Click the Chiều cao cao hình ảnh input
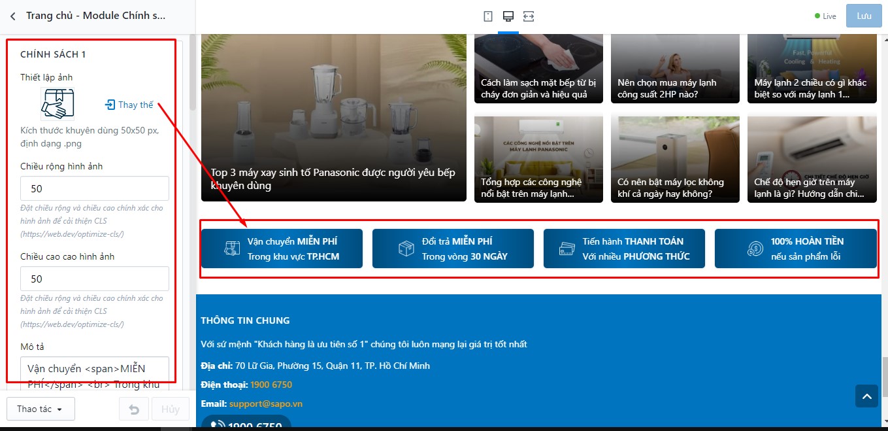Screen dimensions: 888x431 (x=95, y=279)
